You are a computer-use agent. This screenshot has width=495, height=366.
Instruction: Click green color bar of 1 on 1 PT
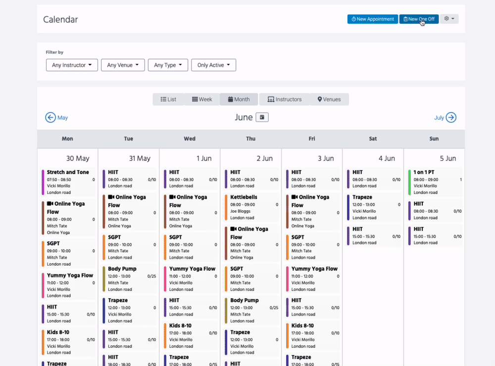click(x=409, y=182)
